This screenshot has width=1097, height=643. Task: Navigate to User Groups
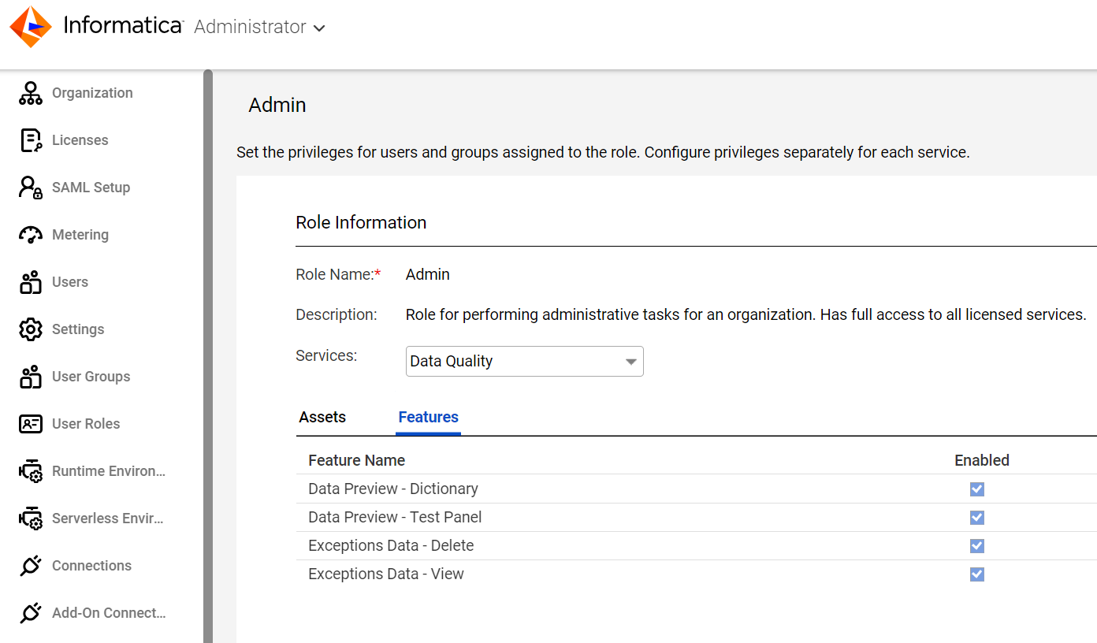pos(91,377)
